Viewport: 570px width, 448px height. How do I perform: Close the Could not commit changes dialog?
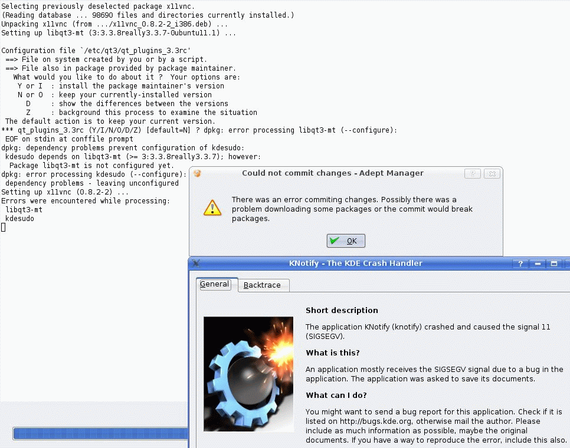click(492, 173)
